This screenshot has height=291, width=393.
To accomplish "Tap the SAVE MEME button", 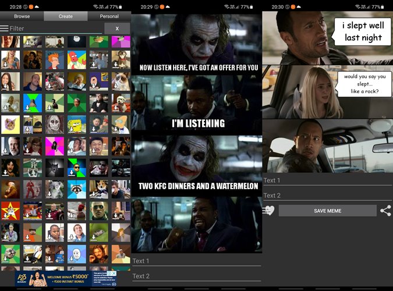I will (327, 211).
